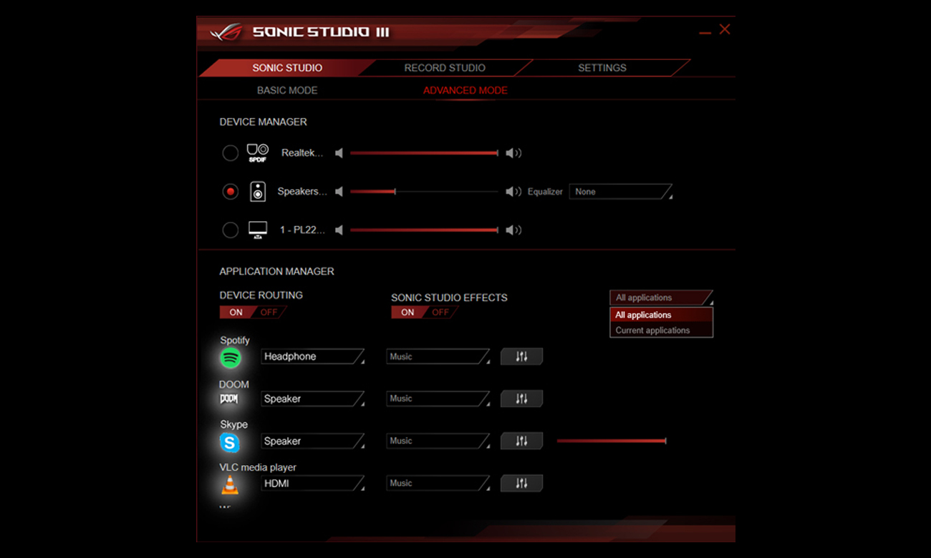931x558 pixels.
Task: Close the Sonic Studio III window
Action: tap(725, 29)
